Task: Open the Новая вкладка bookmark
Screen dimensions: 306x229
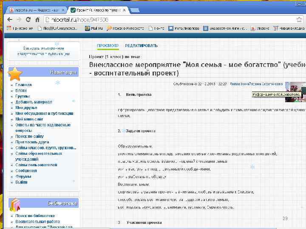Action: coord(289,28)
